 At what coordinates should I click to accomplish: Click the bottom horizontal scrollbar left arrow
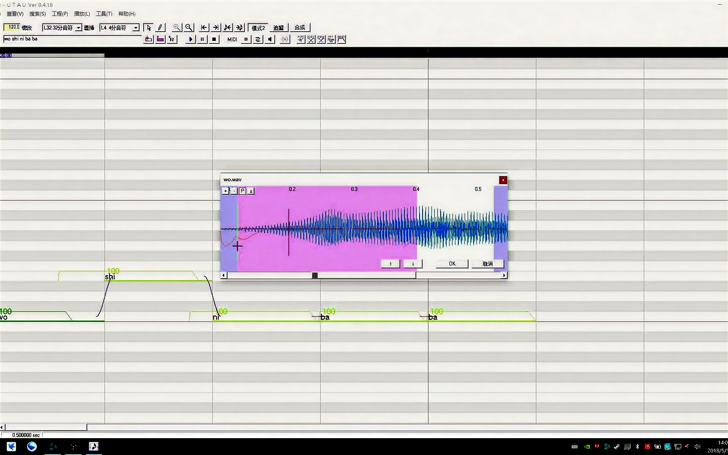pos(2,427)
